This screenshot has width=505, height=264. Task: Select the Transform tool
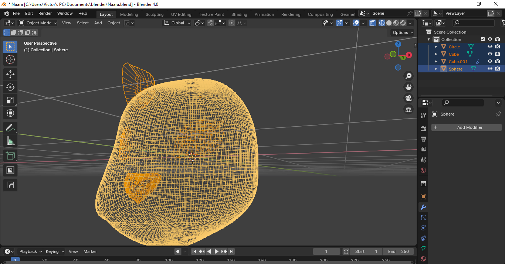click(10, 113)
